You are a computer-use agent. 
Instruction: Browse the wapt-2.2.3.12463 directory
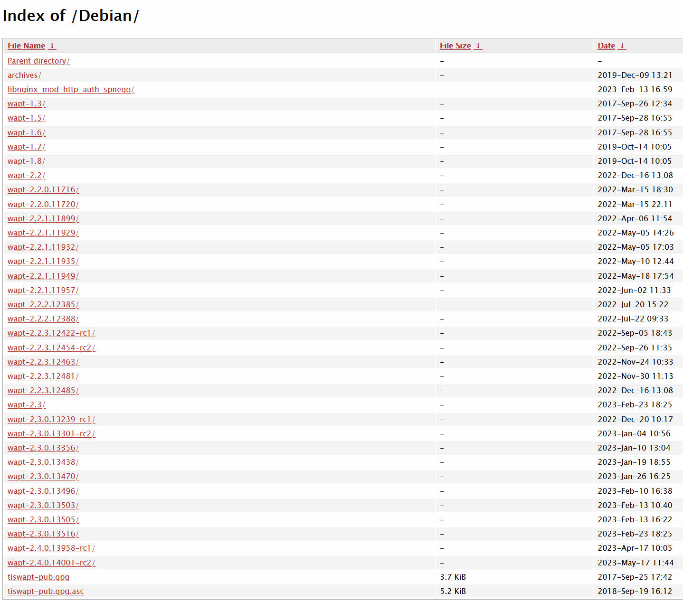click(x=43, y=362)
